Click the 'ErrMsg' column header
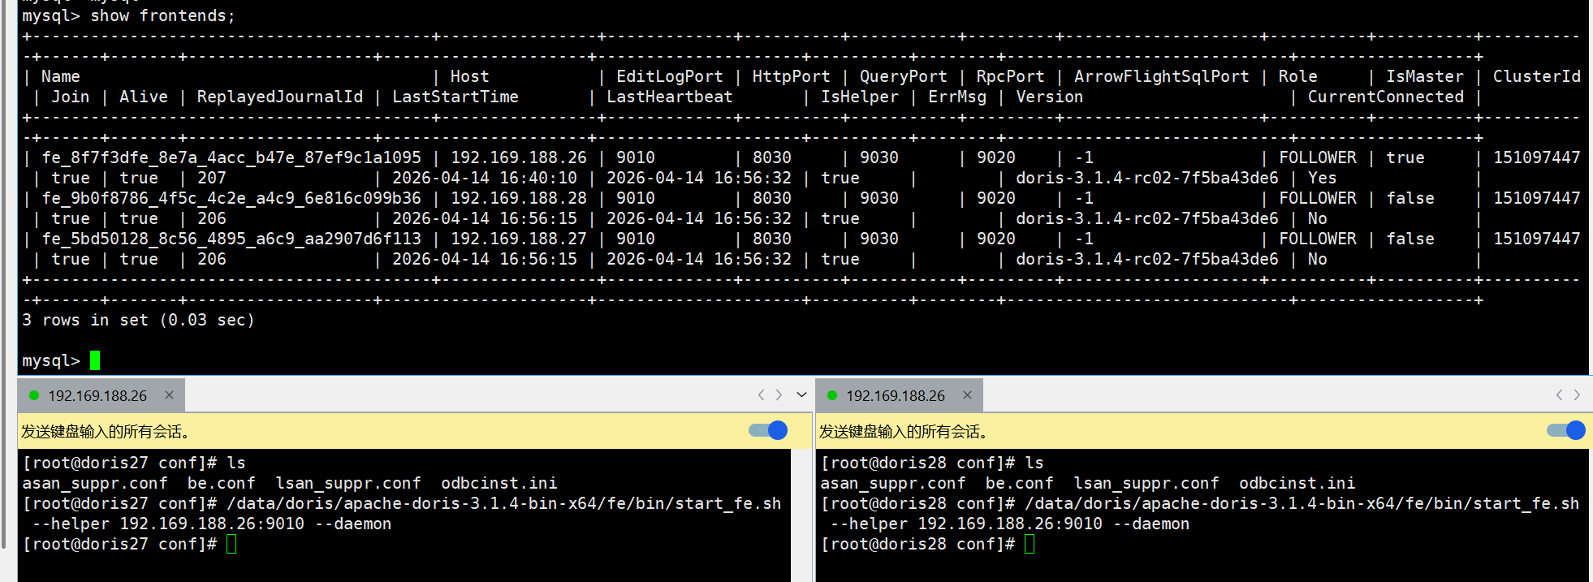1593x582 pixels. point(957,97)
